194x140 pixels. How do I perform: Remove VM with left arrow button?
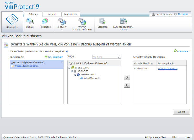[127, 85]
